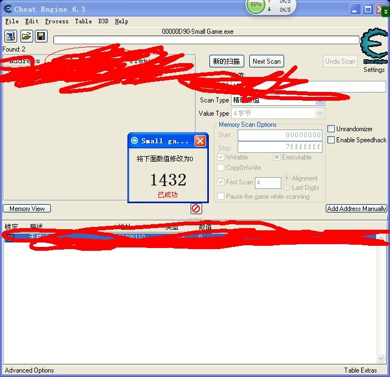Click Table Extras in status bar
Image resolution: width=390 pixels, height=377 pixels.
pyautogui.click(x=361, y=370)
